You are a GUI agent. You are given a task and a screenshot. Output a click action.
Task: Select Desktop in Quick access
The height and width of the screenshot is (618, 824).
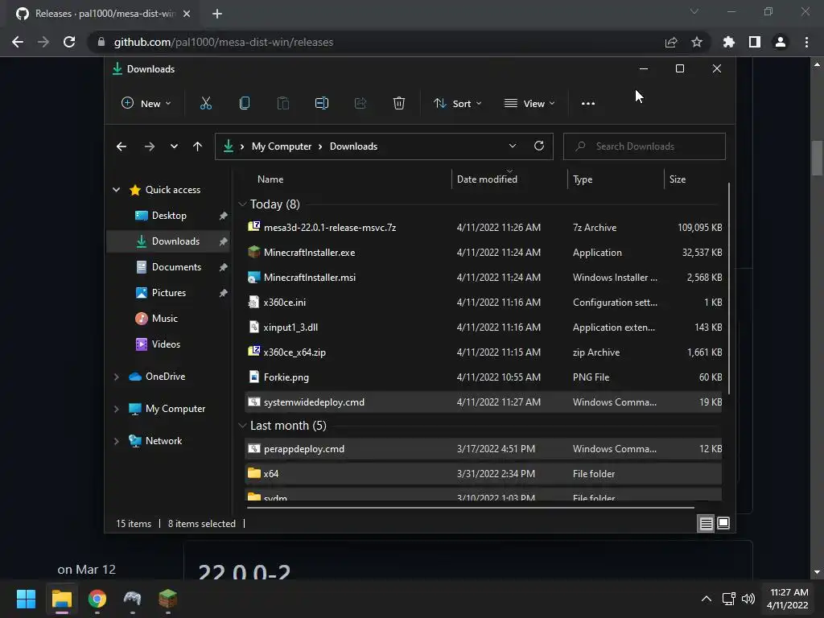[x=169, y=216]
